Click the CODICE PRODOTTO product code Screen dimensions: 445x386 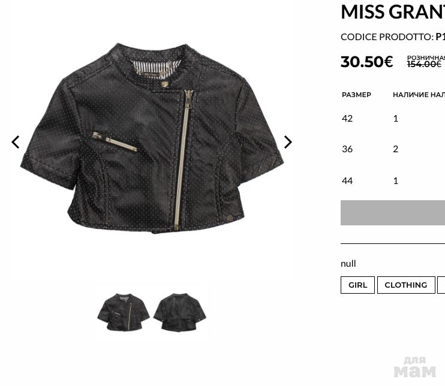click(x=393, y=37)
